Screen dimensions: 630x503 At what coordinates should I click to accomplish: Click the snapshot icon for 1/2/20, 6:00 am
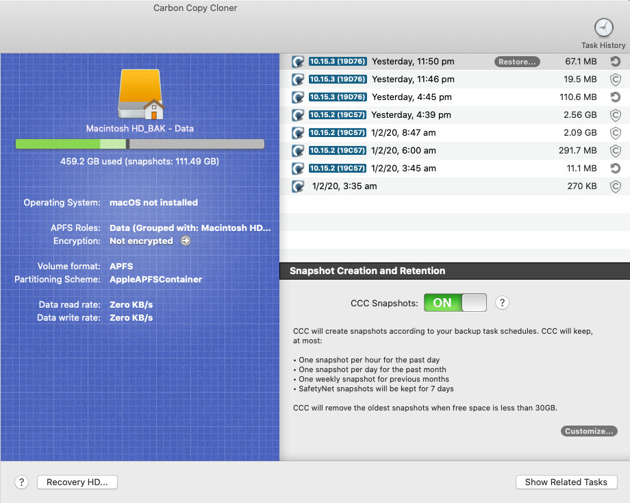[x=298, y=151]
